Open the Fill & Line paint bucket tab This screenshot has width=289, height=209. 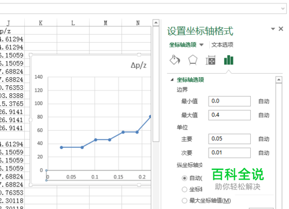click(x=175, y=60)
